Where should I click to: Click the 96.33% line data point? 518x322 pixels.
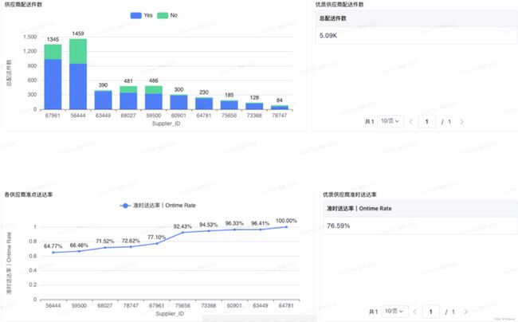pyautogui.click(x=234, y=230)
